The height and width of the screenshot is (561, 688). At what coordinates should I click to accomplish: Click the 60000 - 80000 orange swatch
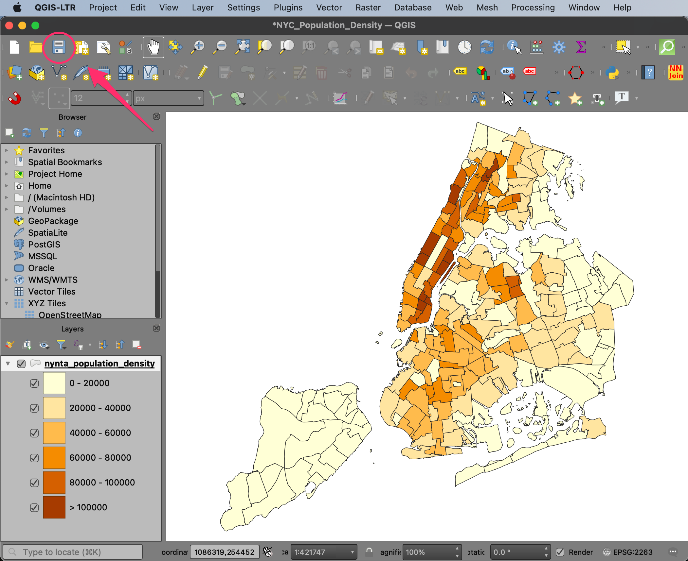(x=54, y=458)
